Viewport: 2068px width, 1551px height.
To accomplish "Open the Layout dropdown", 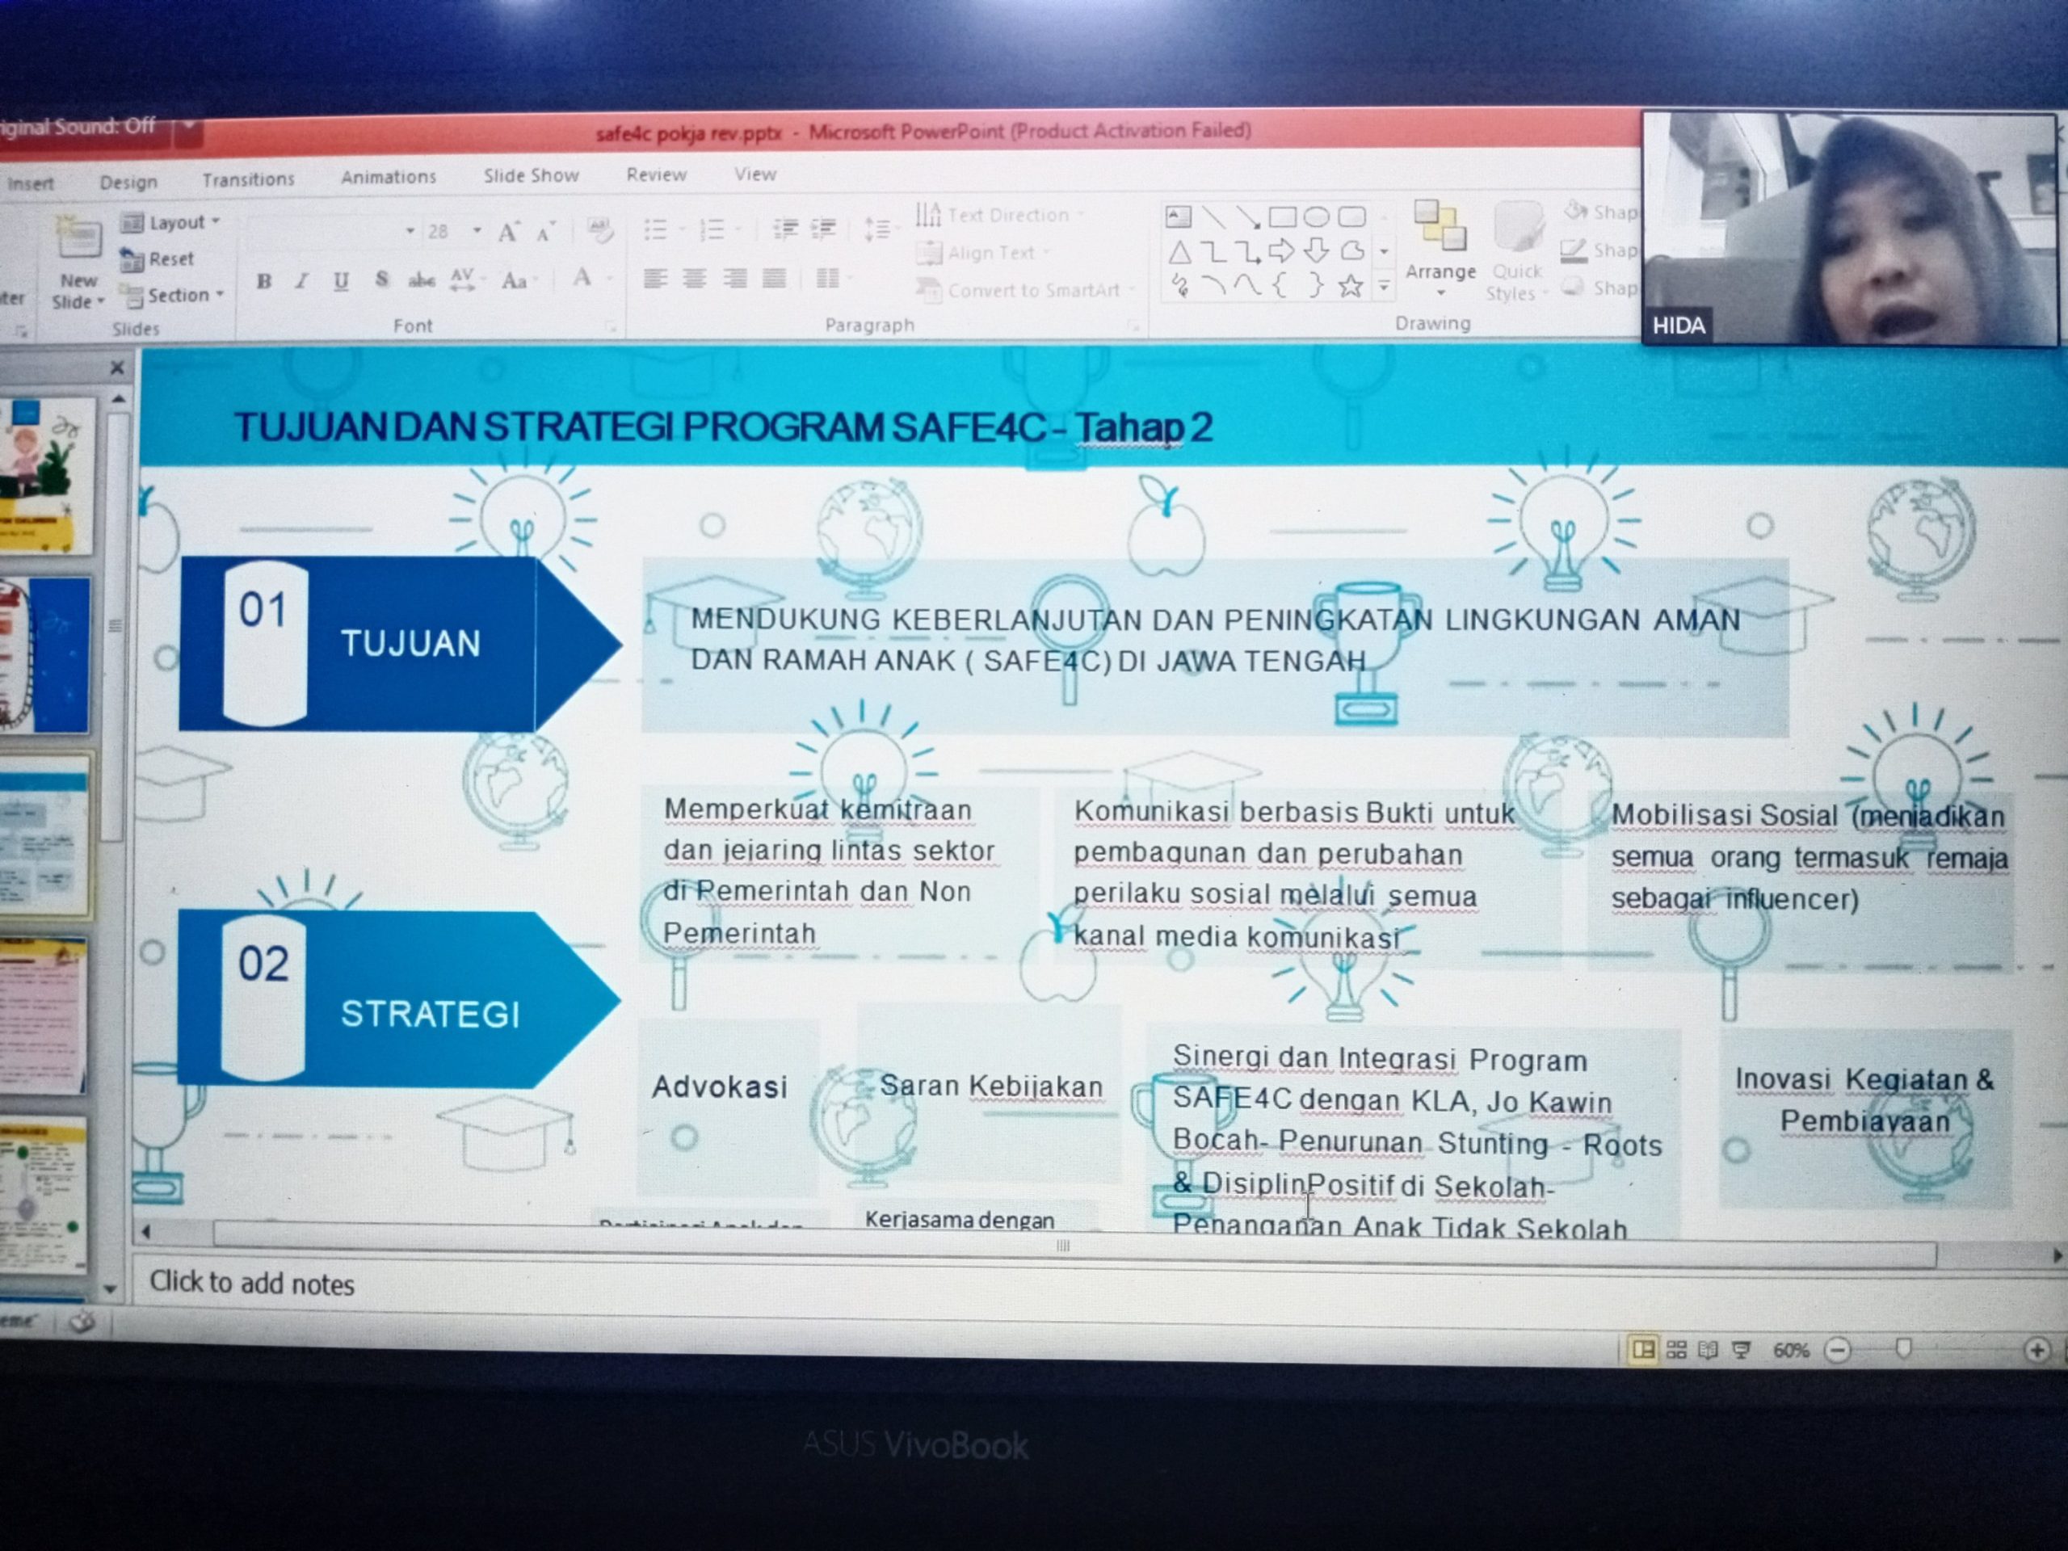I will point(171,222).
